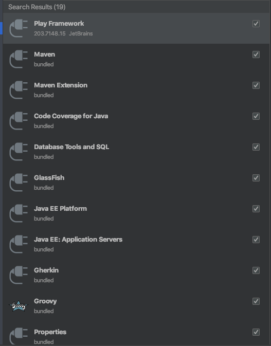Click the Database Tools and SQL icon
Image resolution: width=271 pixels, height=346 pixels.
[x=19, y=152]
